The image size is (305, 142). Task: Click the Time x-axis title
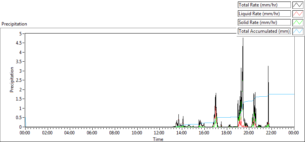click(158, 139)
